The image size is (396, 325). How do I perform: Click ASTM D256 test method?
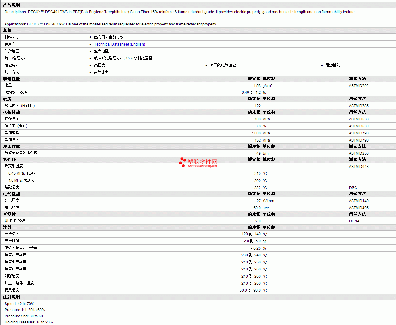coord(359,153)
